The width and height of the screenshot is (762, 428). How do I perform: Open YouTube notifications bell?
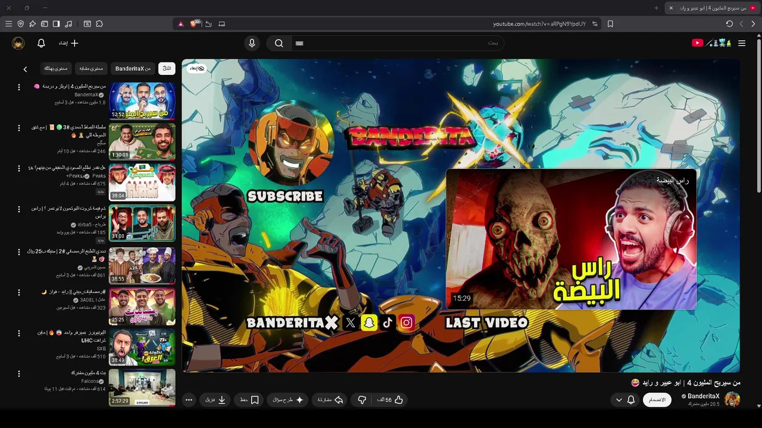click(41, 43)
